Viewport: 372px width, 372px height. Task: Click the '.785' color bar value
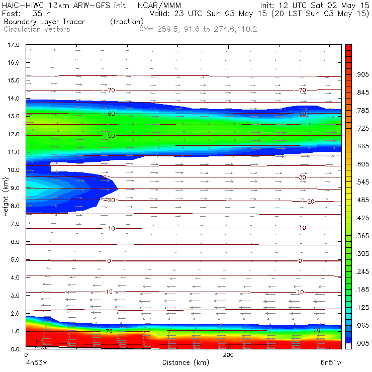[362, 111]
